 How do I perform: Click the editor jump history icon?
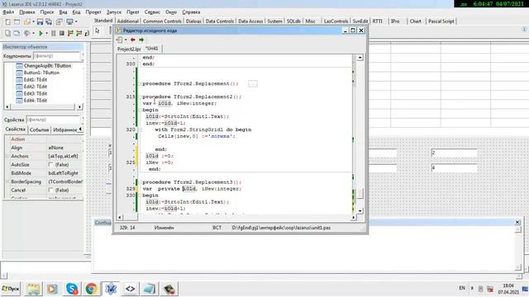[x=119, y=40]
